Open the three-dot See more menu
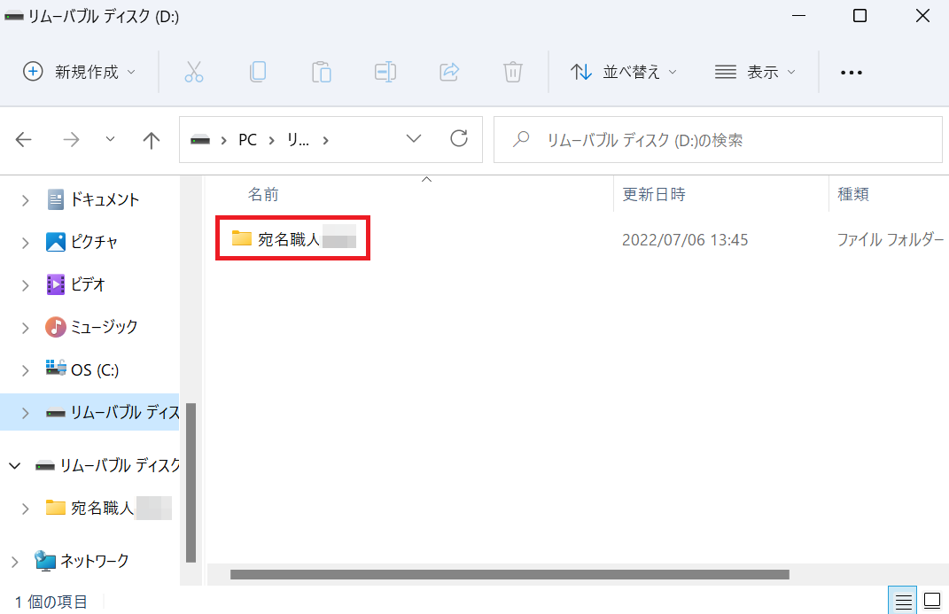The height and width of the screenshot is (614, 949). point(851,73)
